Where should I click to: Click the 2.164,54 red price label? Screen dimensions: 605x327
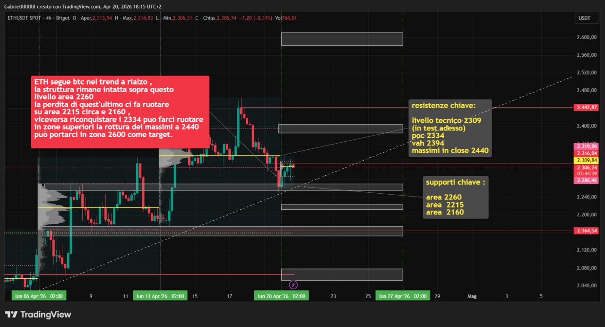pyautogui.click(x=587, y=231)
